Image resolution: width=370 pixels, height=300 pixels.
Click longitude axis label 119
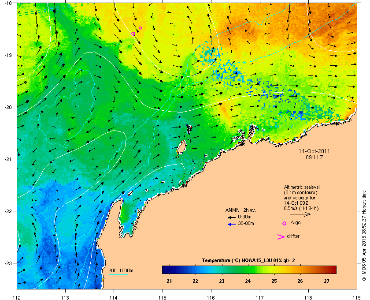[x=357, y=298]
